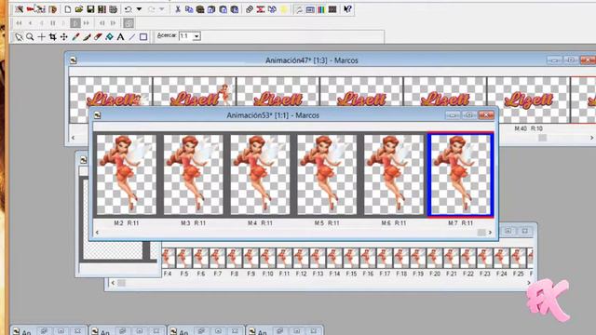Image resolution: width=596 pixels, height=335 pixels.
Task: Select the Crop tool
Action: click(53, 37)
